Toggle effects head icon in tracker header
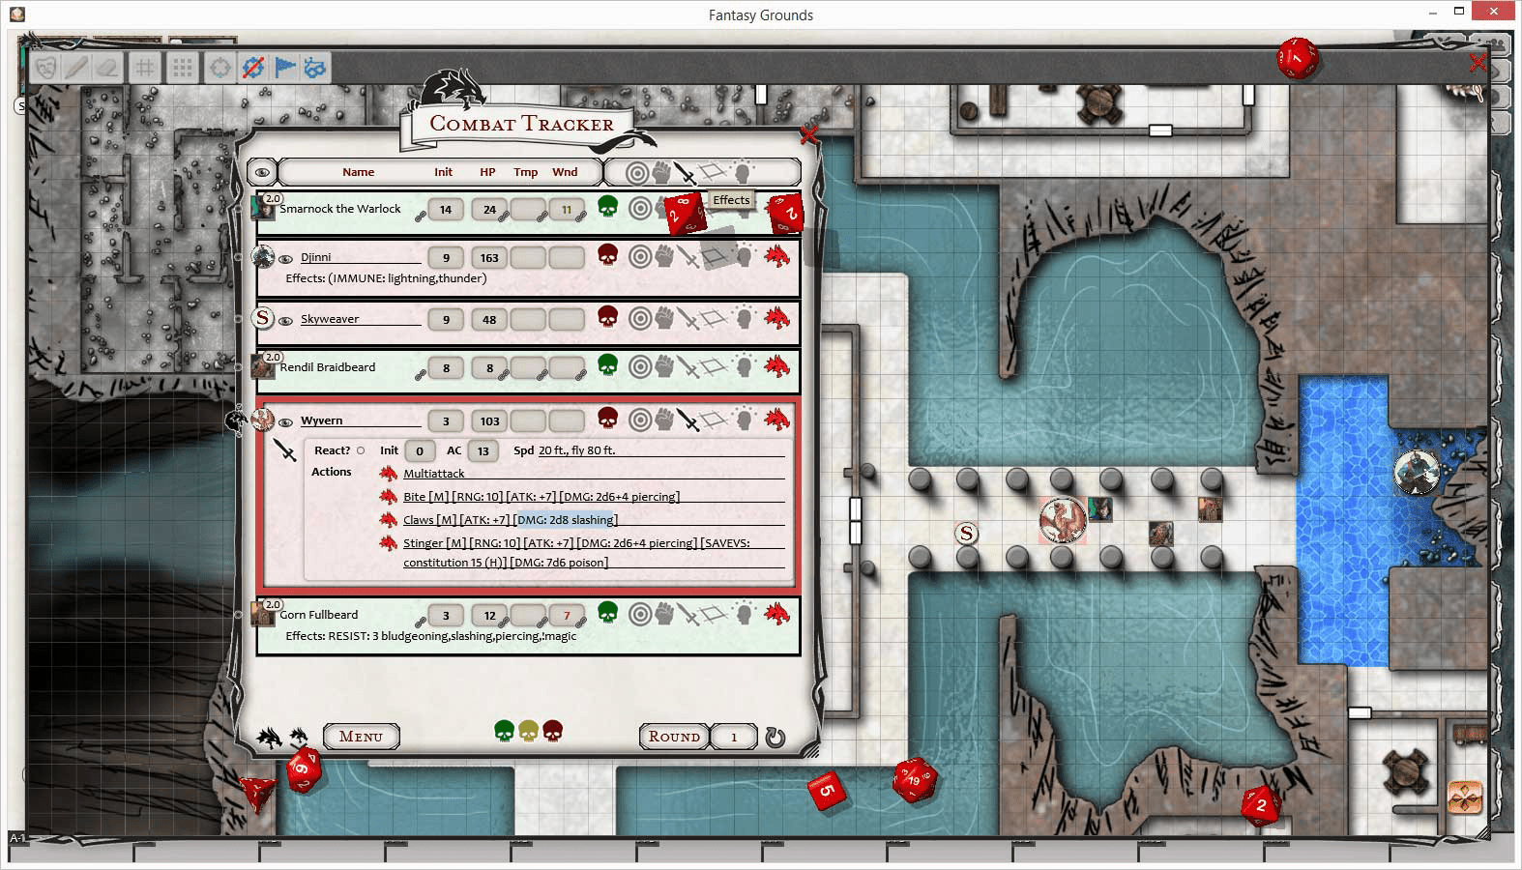 tap(742, 173)
